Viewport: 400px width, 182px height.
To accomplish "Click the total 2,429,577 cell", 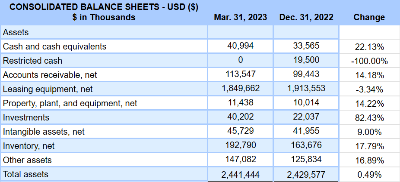I will pyautogui.click(x=306, y=174).
